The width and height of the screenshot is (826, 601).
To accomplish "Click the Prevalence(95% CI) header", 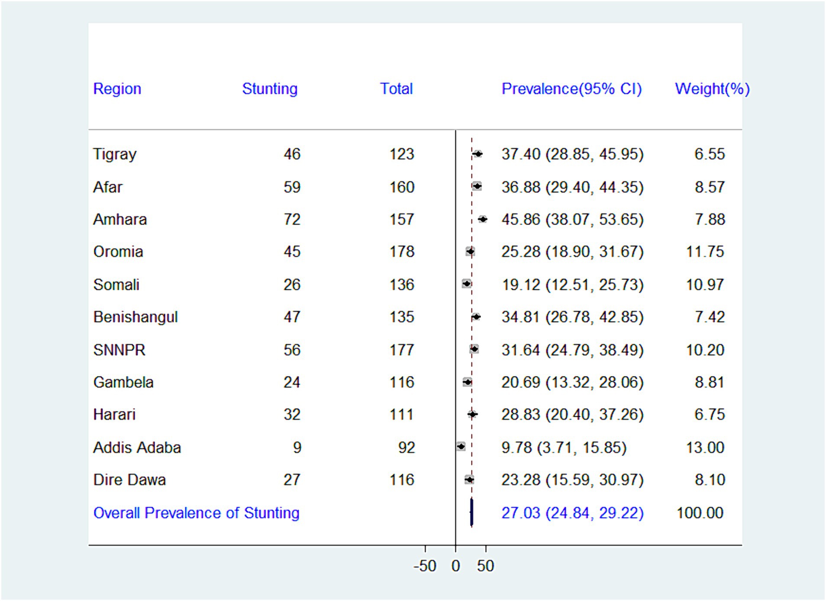I will [x=571, y=89].
